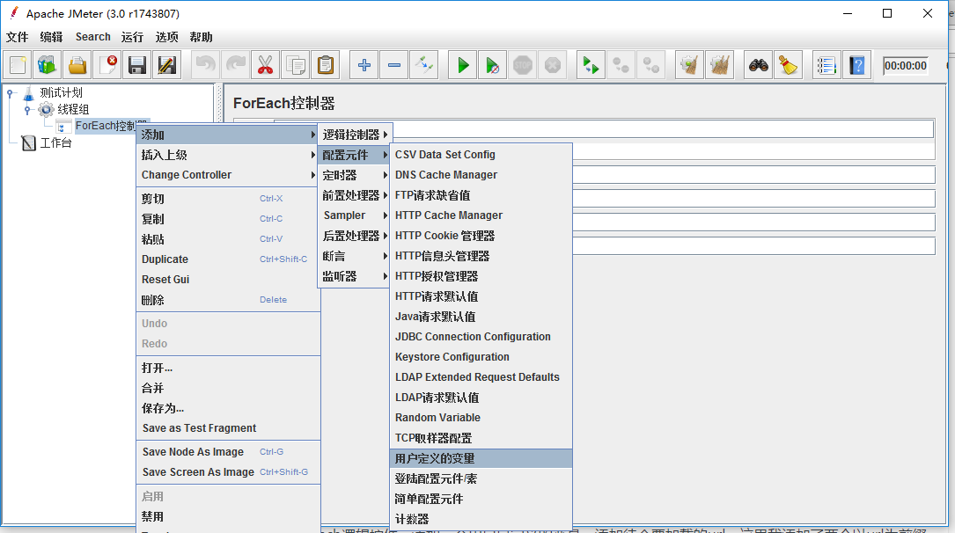Image resolution: width=955 pixels, height=533 pixels.
Task: Choose HTTP Cookie 管理器
Action: (x=481, y=236)
